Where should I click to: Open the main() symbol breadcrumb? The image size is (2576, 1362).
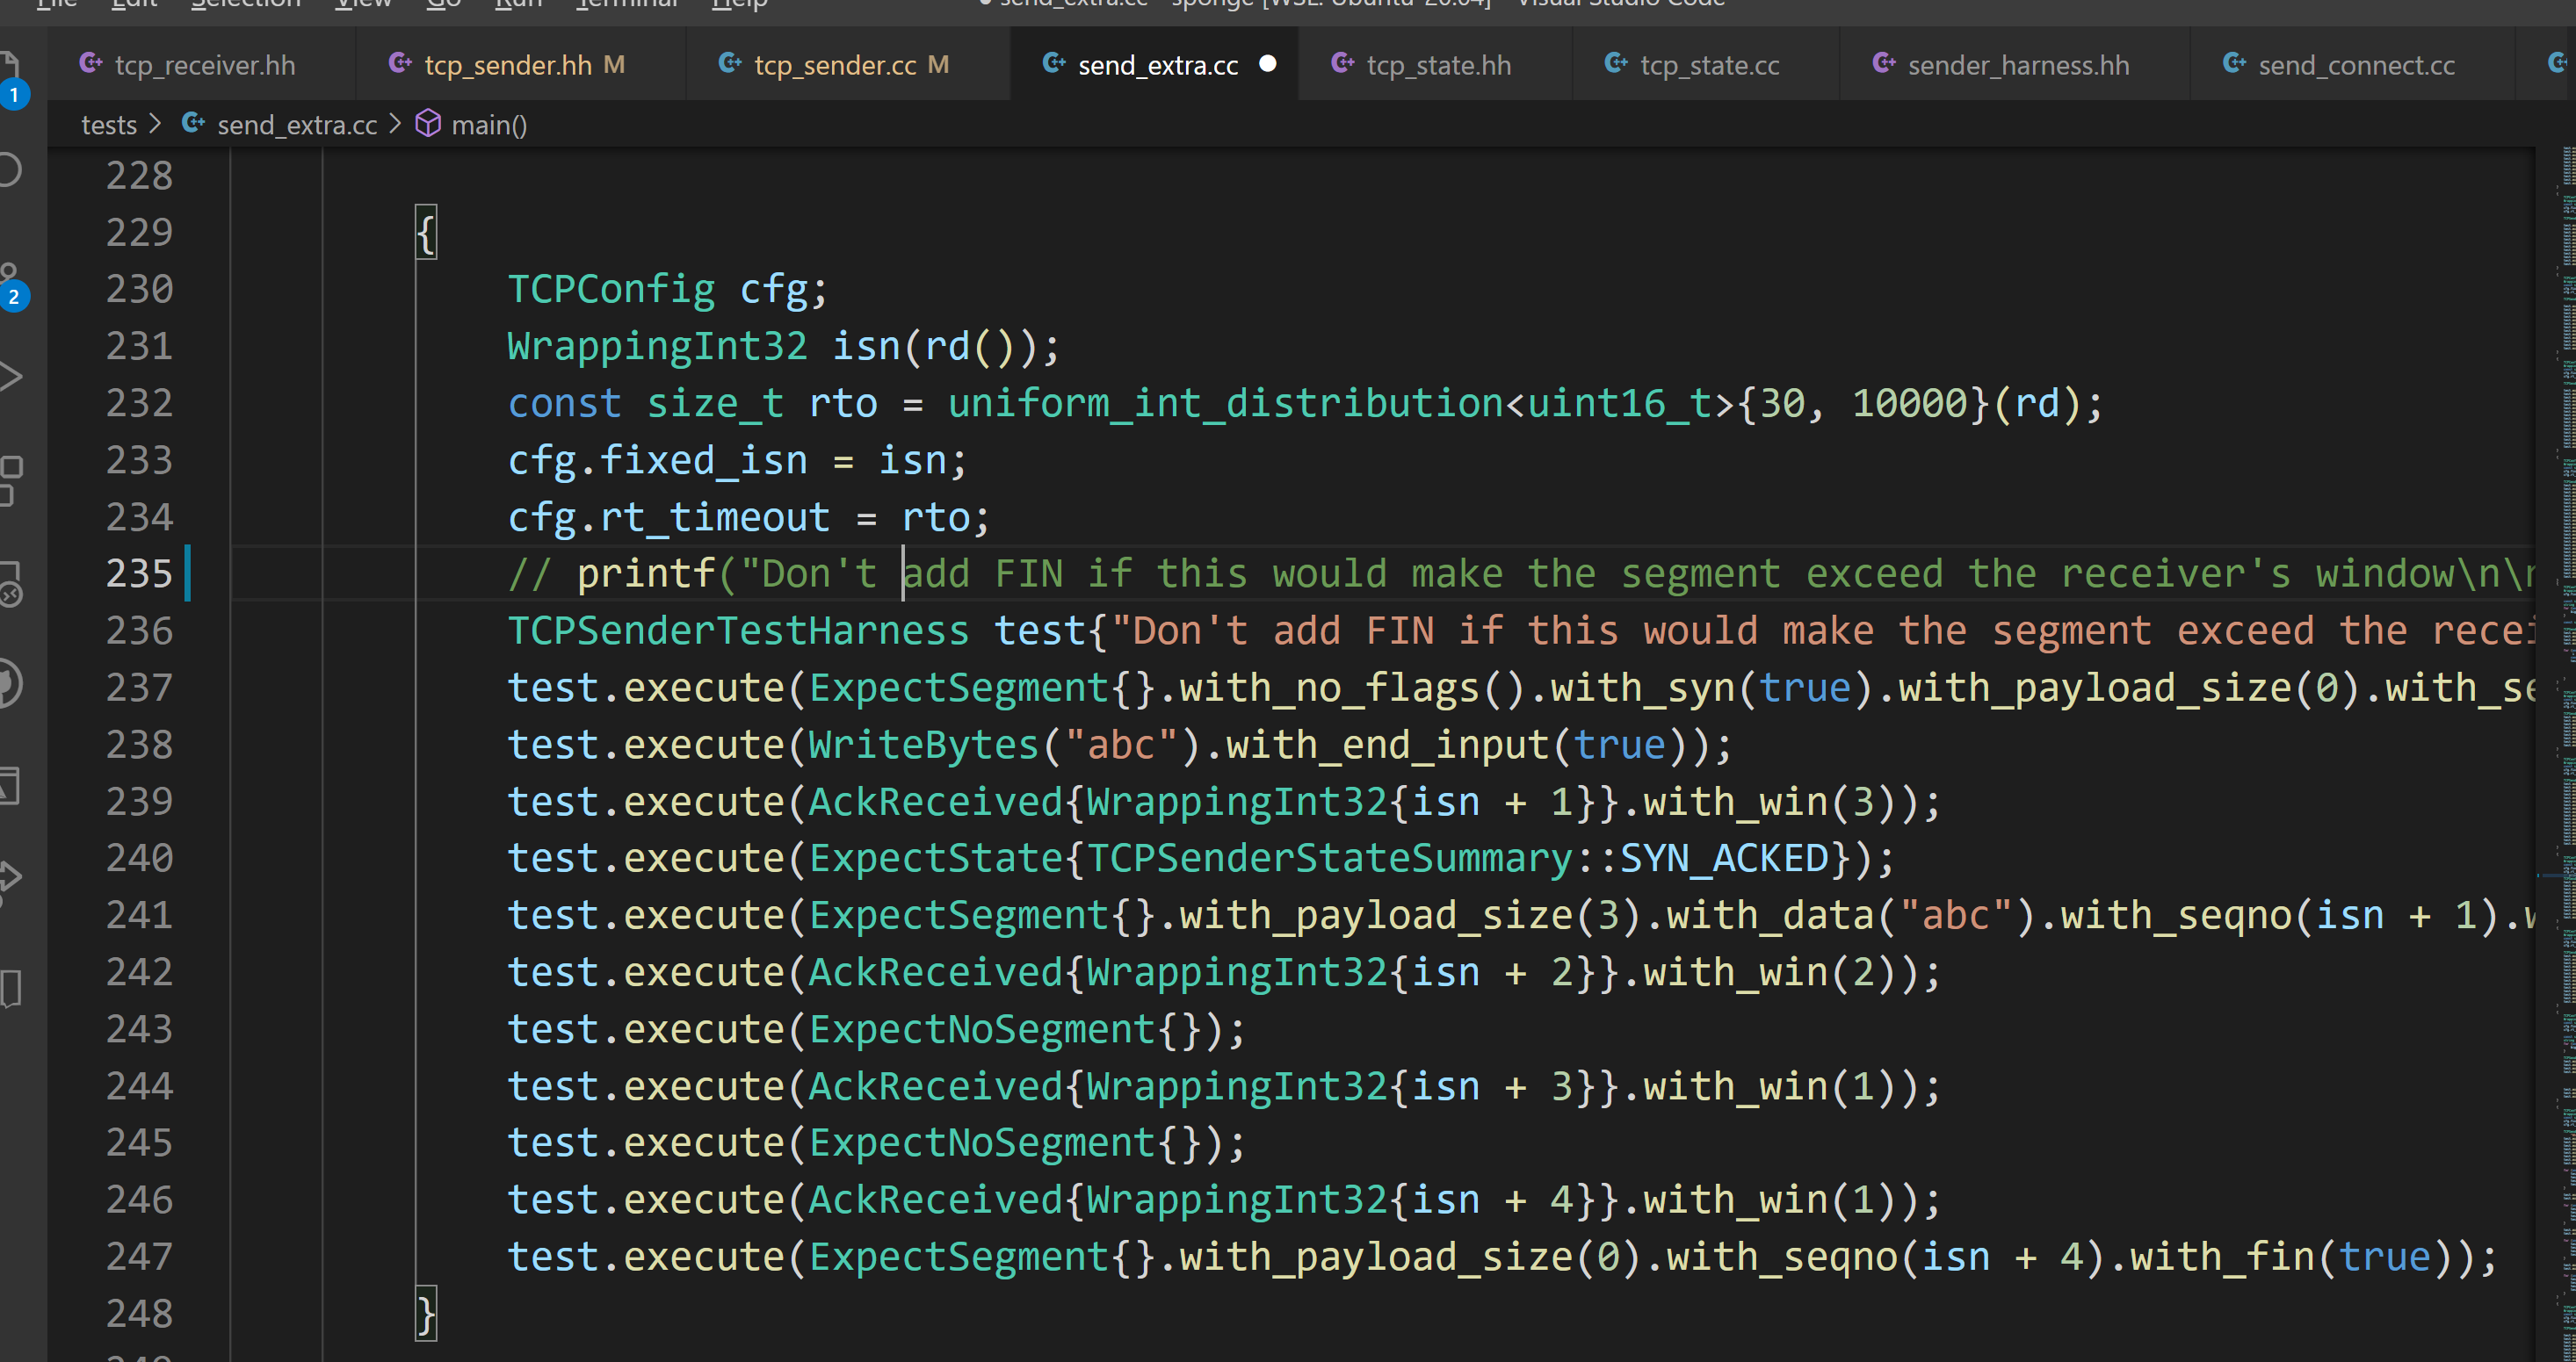tap(488, 125)
